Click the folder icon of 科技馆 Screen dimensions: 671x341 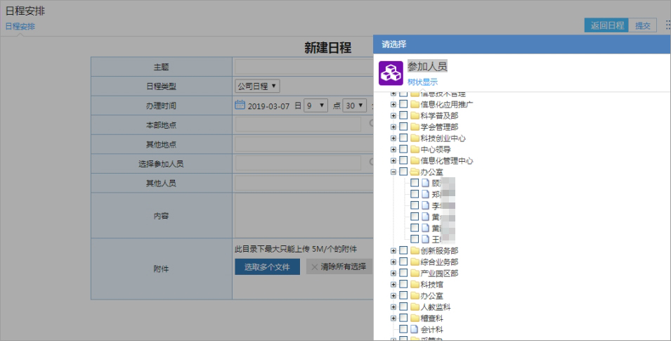(415, 285)
